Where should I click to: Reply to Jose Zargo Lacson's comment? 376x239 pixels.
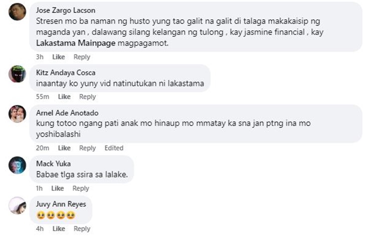click(x=82, y=57)
